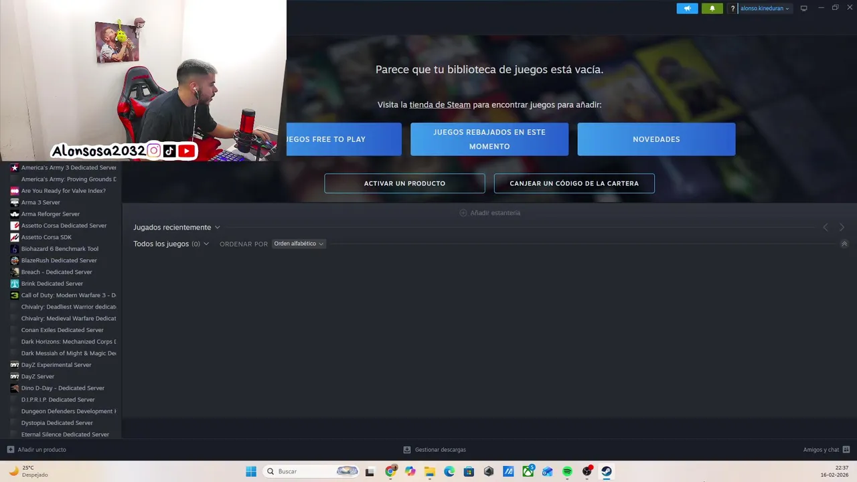Click ACTIVAR UN PRODUCTO button
The image size is (857, 482).
404,183
